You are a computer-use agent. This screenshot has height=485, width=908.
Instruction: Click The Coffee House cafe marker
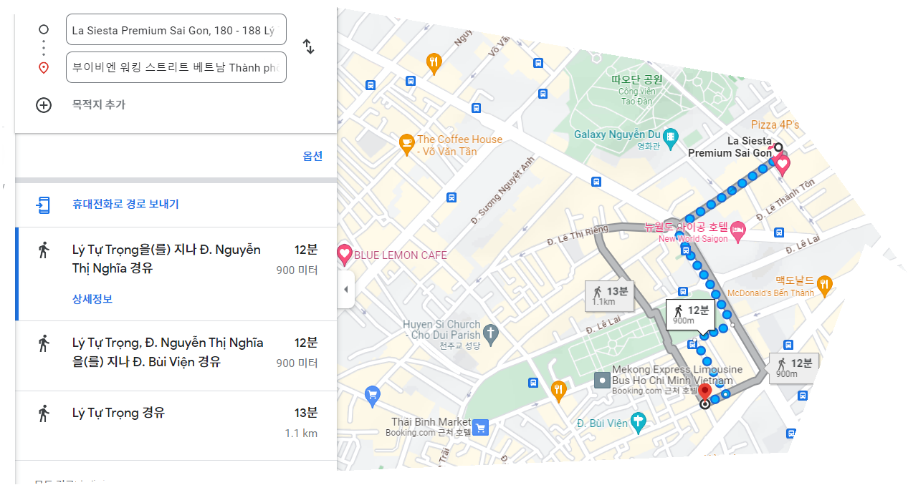tap(406, 145)
